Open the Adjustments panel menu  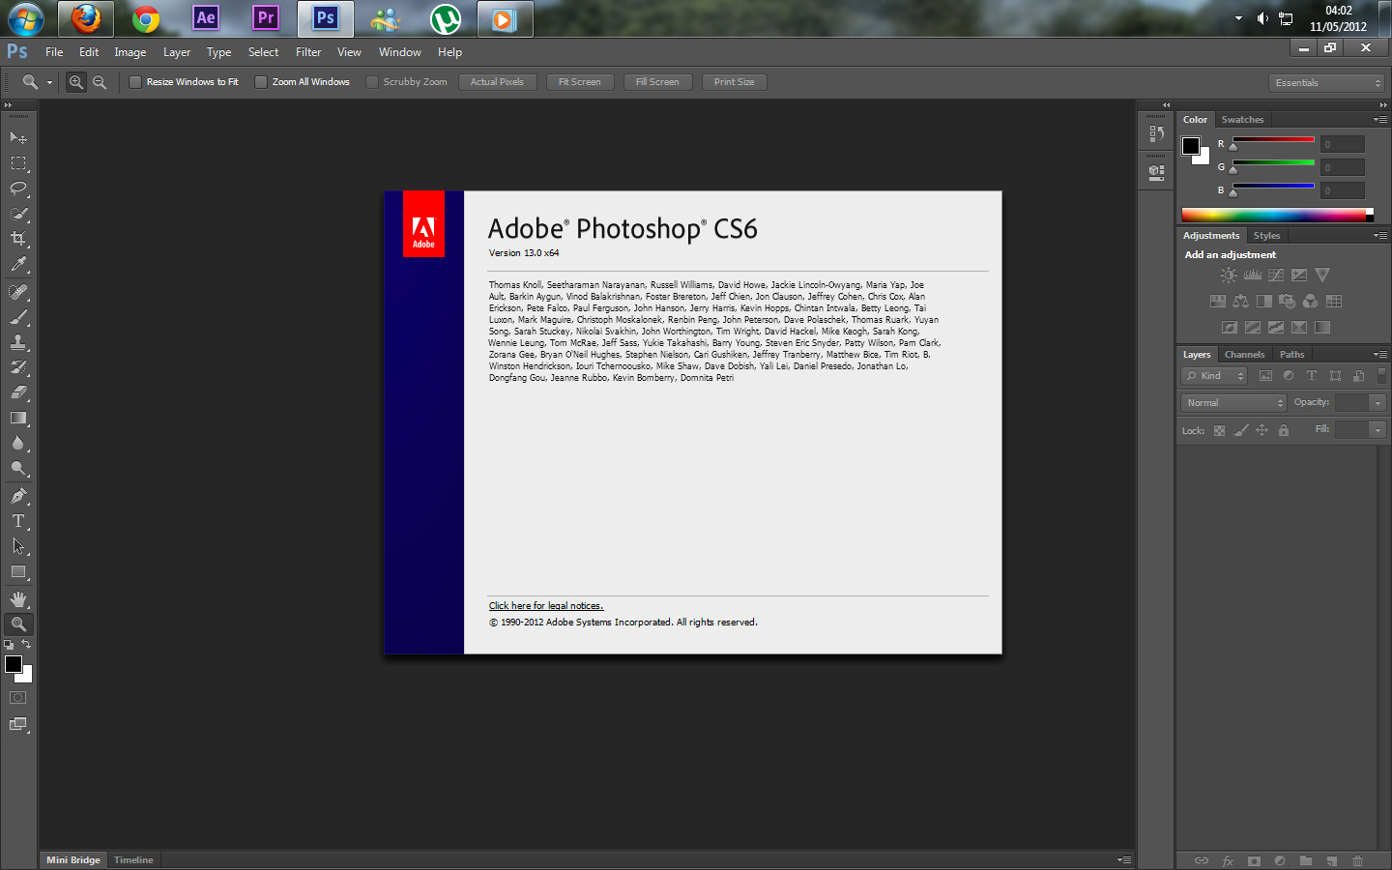click(1380, 236)
